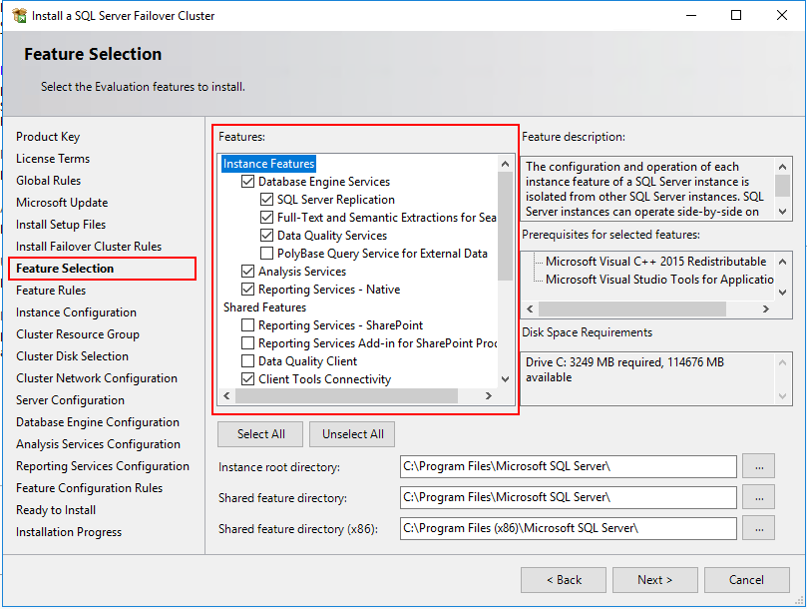Maximize the setup window
The height and width of the screenshot is (609, 807).
(x=736, y=15)
